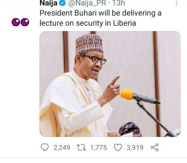Open the @Naija_PR handle link
The height and width of the screenshot is (163, 187).
[x=87, y=3]
